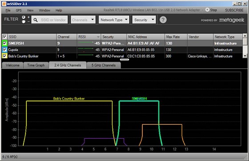249x161 pixels.
Task: Click the remove filter minus icon
Action: point(28,21)
